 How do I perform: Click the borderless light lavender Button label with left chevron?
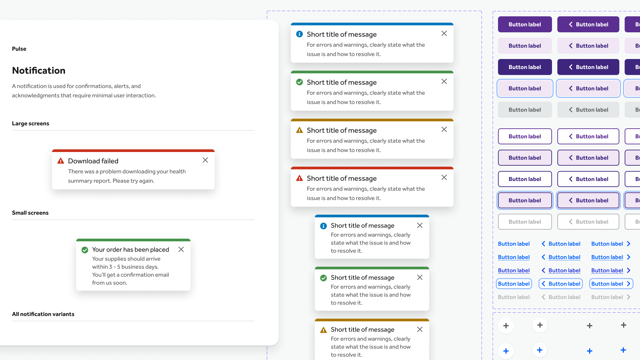click(x=588, y=46)
